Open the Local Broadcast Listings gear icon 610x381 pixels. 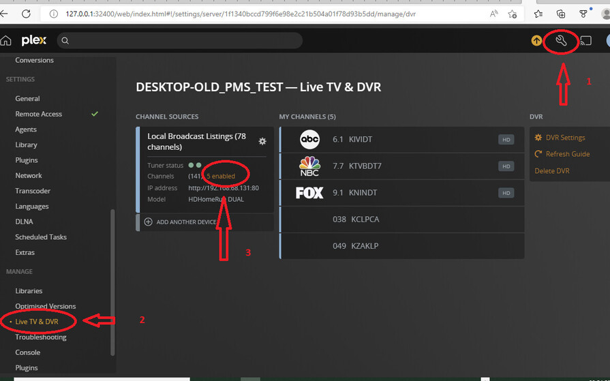(262, 141)
